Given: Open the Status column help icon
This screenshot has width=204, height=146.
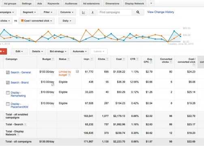Looking at the screenshot, I should point(69,59).
